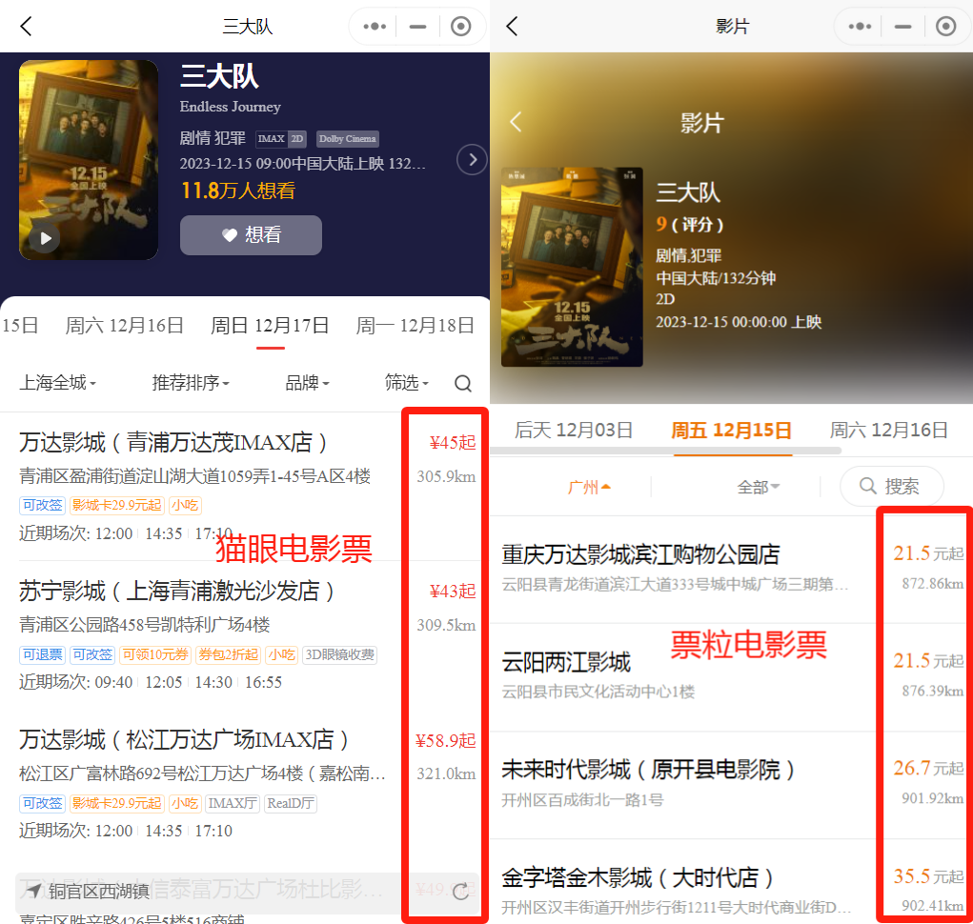The height and width of the screenshot is (924, 973).
Task: Go back from the 三大队 page
Action: point(27,27)
